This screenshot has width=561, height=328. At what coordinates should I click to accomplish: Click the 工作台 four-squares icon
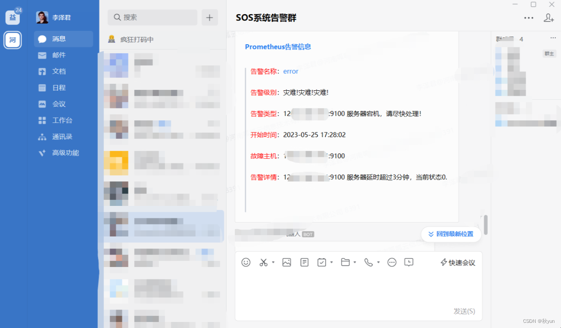pos(42,120)
